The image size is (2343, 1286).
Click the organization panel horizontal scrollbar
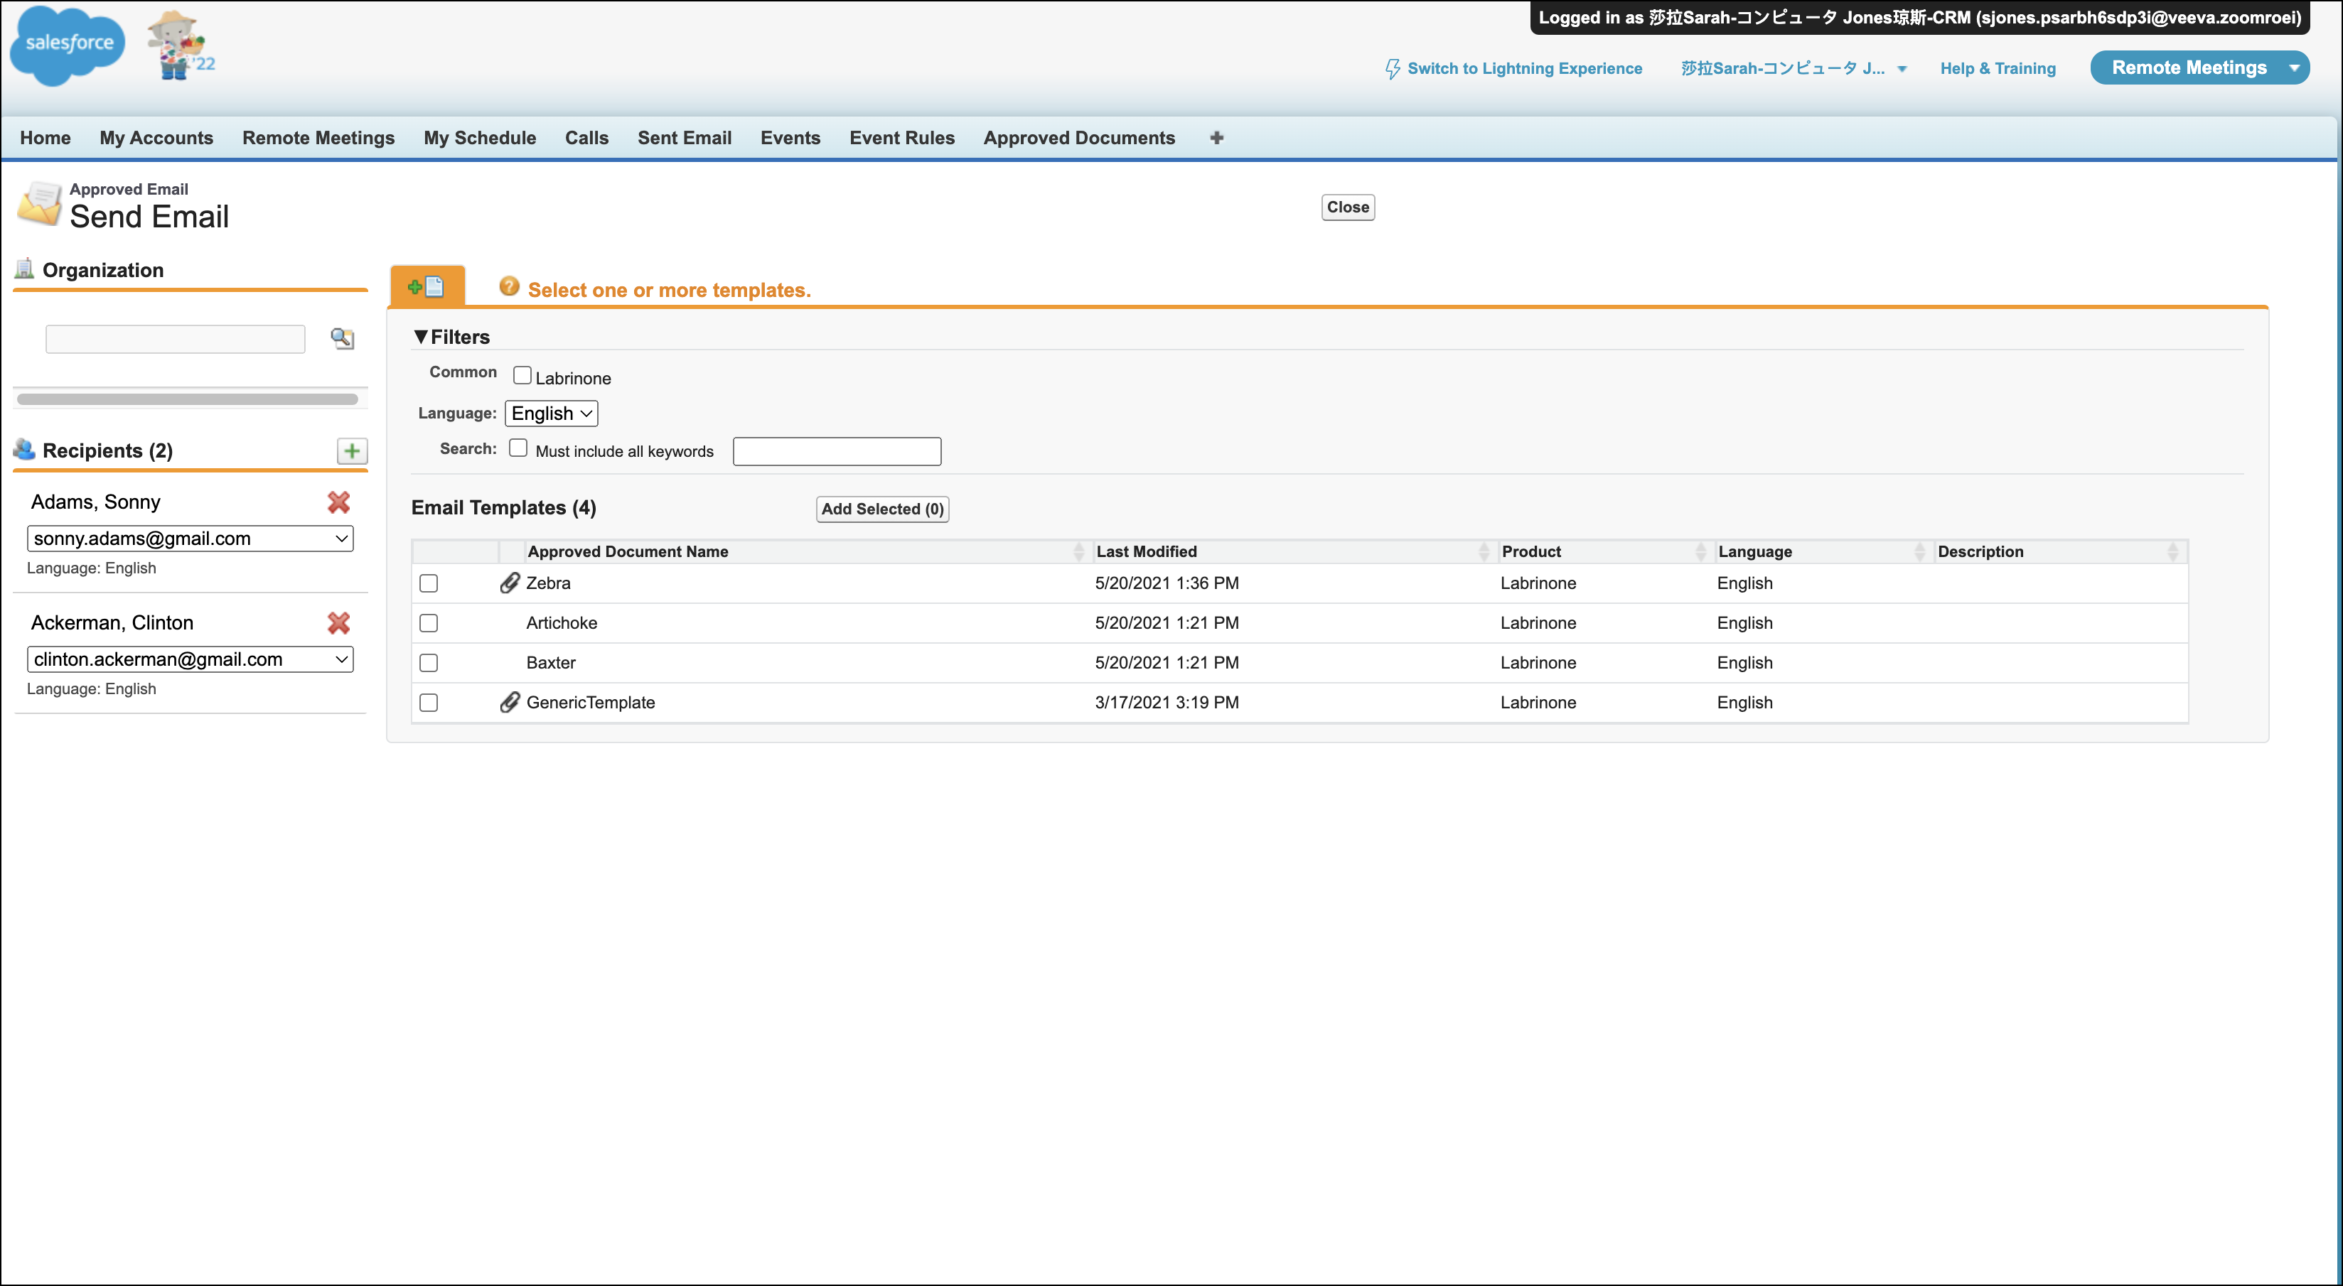[188, 399]
